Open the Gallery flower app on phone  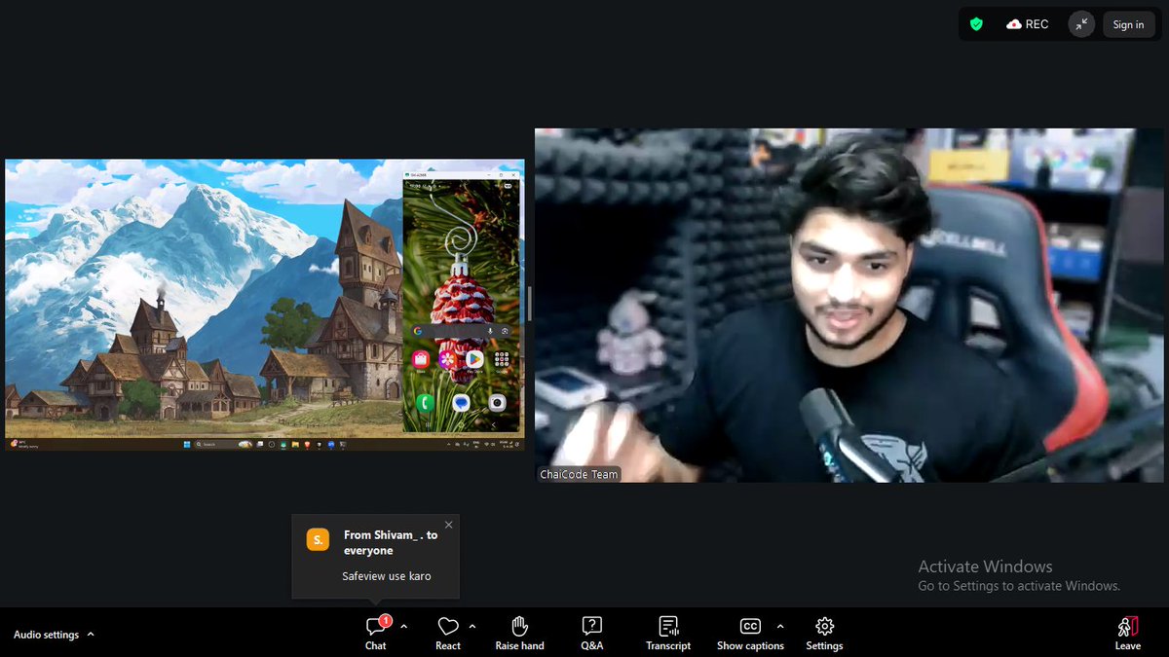tap(448, 359)
